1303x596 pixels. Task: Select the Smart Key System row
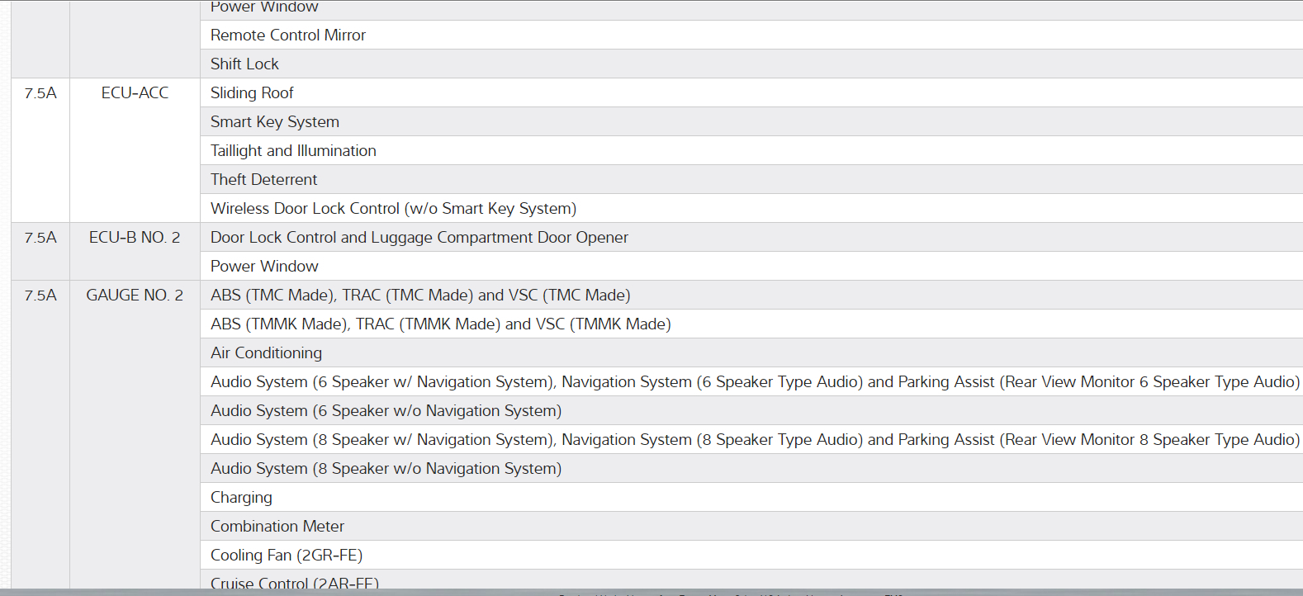click(x=274, y=121)
